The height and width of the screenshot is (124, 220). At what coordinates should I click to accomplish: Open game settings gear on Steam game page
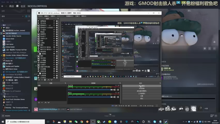tap(205, 48)
